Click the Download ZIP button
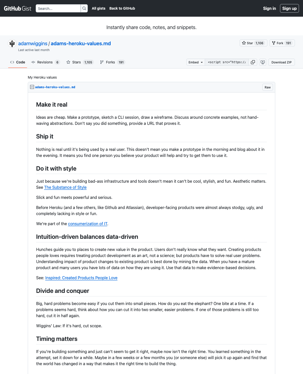This screenshot has width=303, height=374. point(281,62)
